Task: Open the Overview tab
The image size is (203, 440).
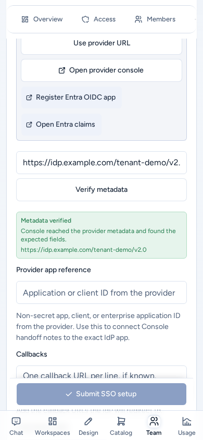Action: pyautogui.click(x=42, y=19)
